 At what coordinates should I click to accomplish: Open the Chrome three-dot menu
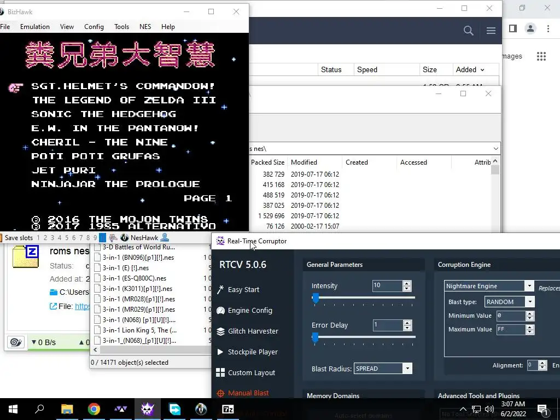[x=548, y=28]
